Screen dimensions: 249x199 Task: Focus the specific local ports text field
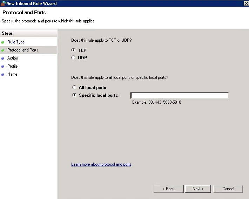(180, 96)
